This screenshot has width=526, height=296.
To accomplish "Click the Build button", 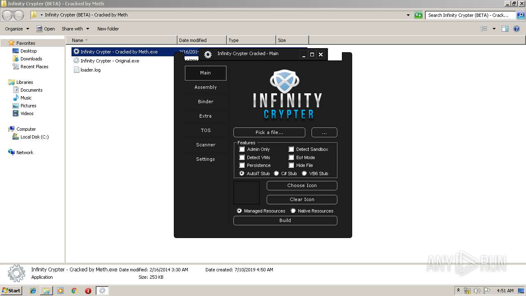I will click(285, 220).
